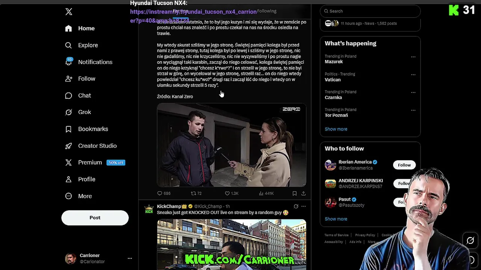481x270 pixels.
Task: Click the Post button
Action: click(95, 217)
